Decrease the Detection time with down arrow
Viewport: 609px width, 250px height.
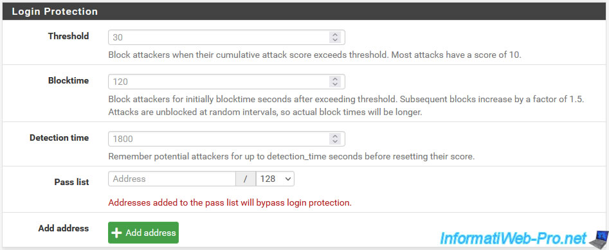[x=334, y=141]
